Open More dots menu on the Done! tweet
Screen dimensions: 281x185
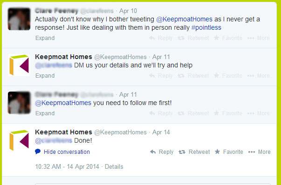(252, 152)
